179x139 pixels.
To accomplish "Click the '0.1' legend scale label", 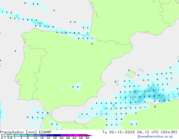I will [x=3, y=138].
